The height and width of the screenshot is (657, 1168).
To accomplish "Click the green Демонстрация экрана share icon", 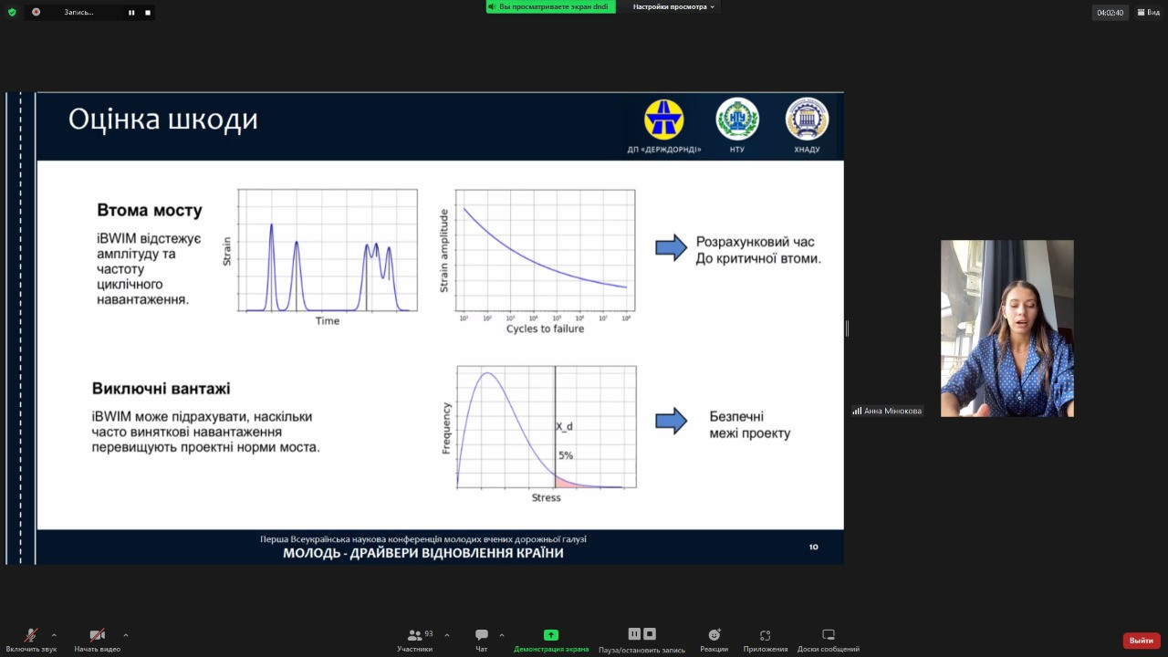I will pos(550,635).
